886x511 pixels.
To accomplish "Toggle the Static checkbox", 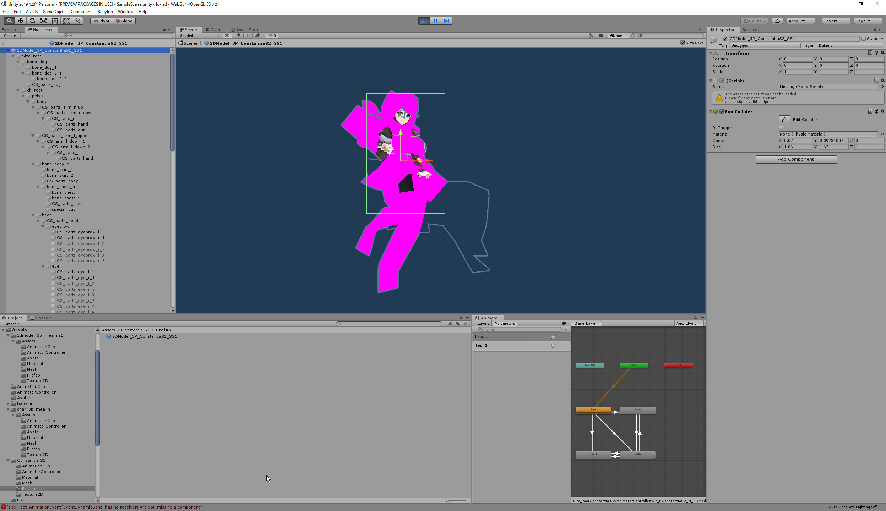I will [863, 39].
